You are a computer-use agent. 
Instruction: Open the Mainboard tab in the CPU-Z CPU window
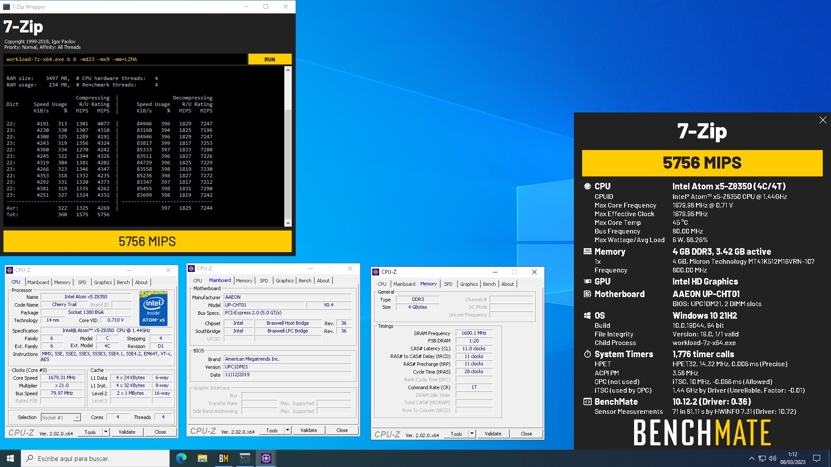point(38,282)
